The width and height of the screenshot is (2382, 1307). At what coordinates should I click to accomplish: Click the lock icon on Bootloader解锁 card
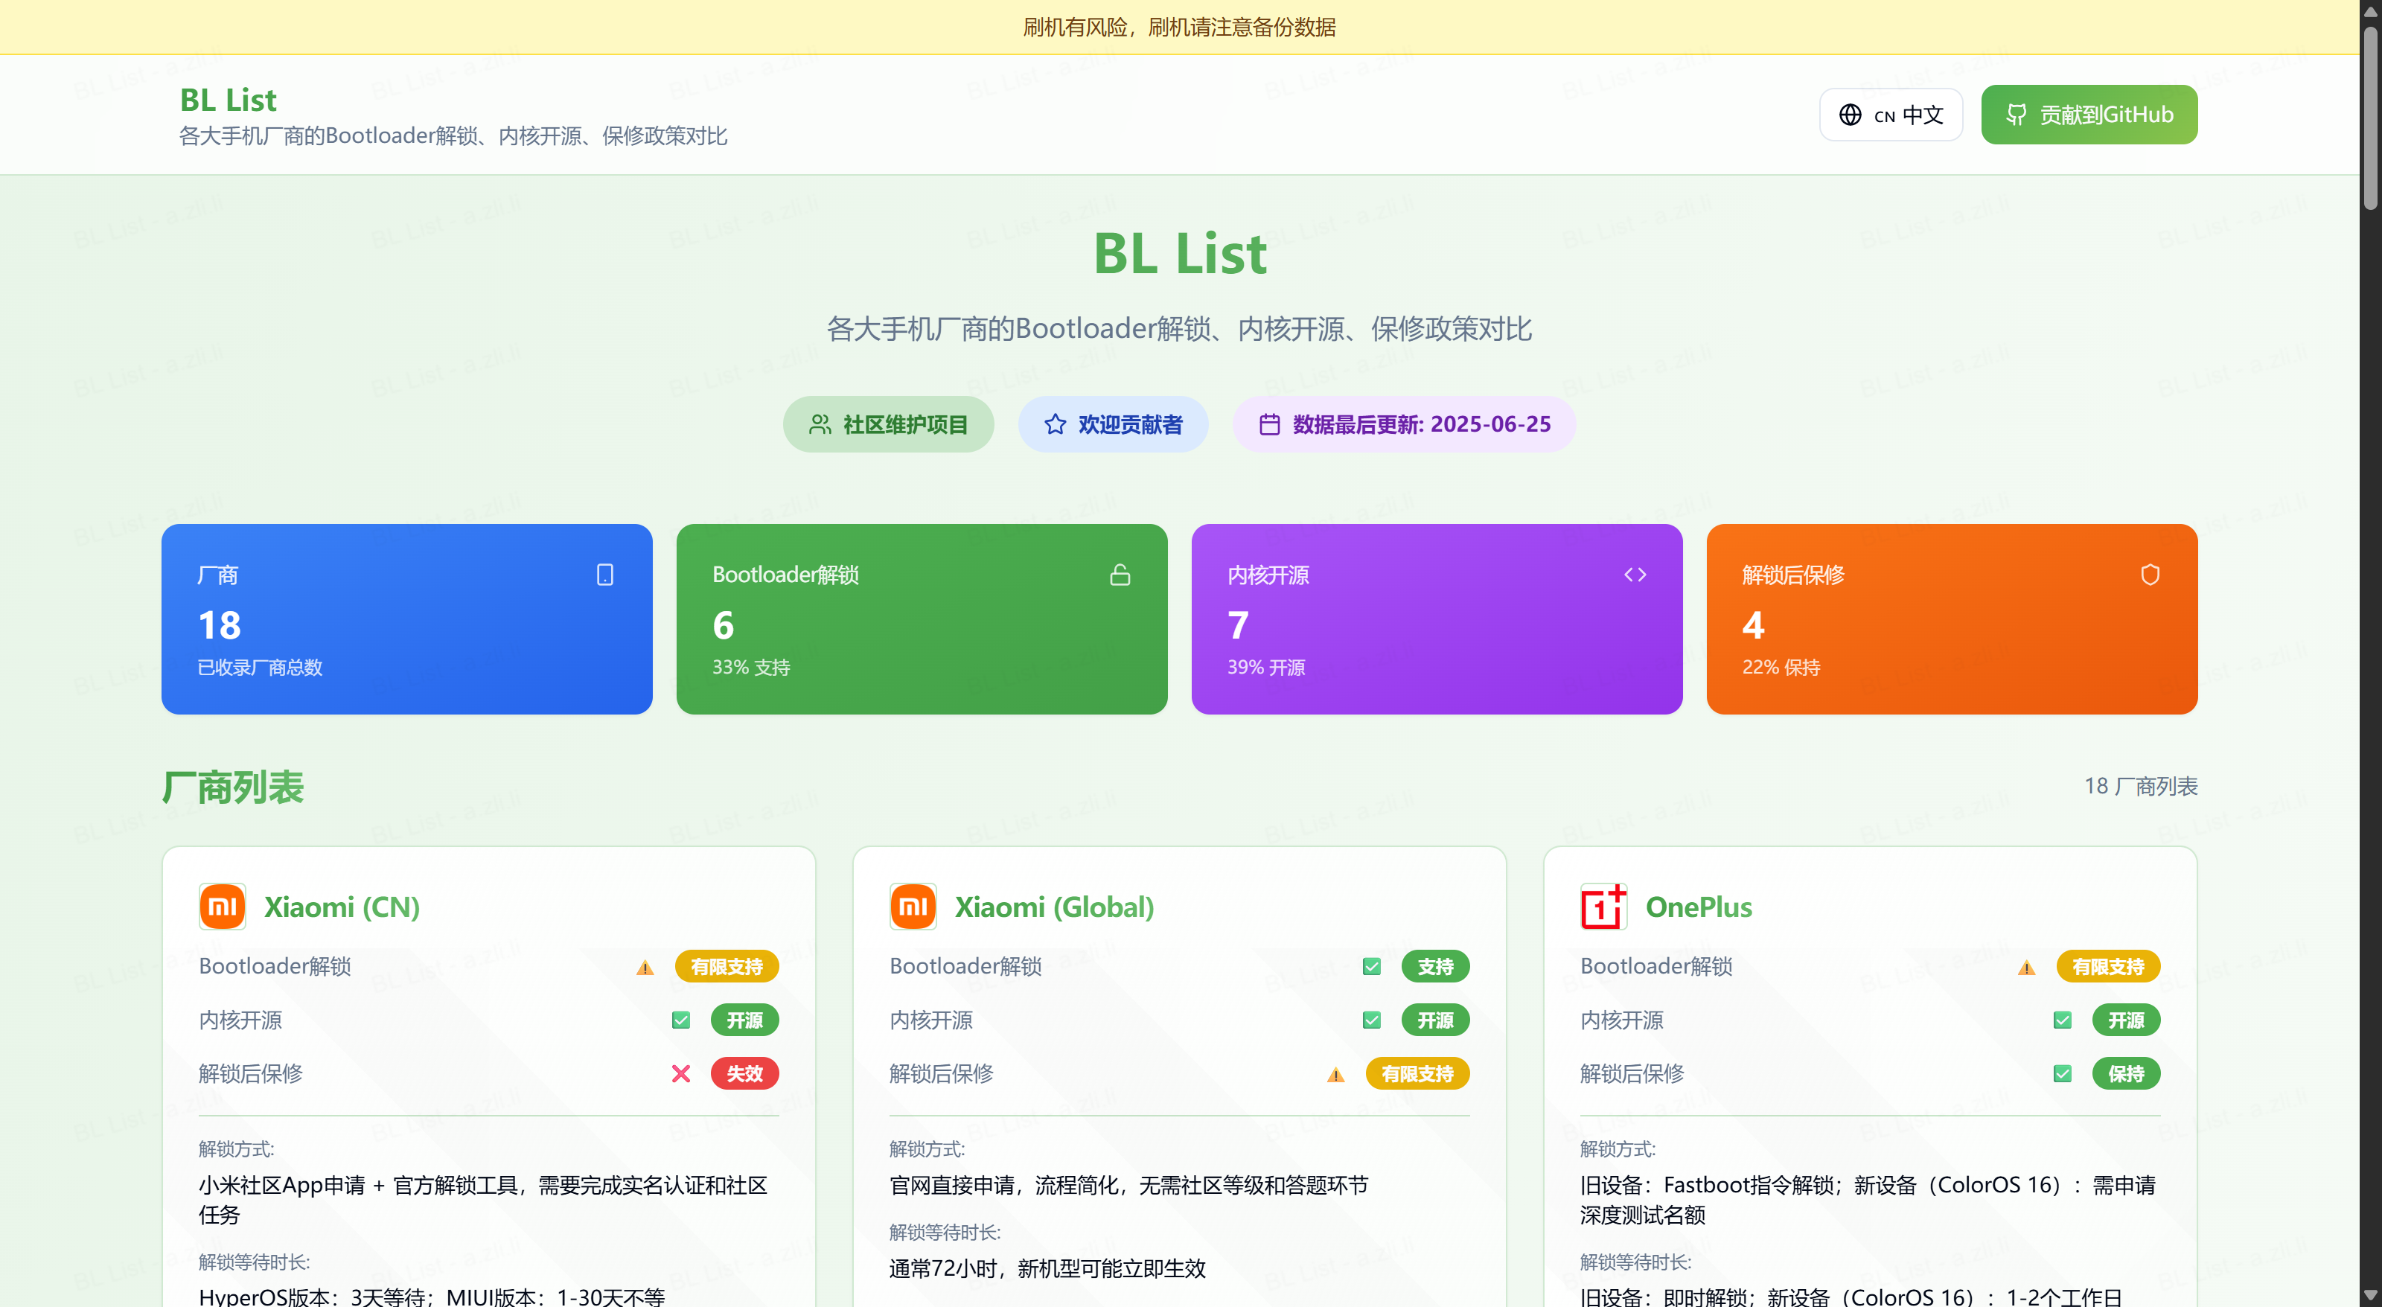click(x=1120, y=575)
